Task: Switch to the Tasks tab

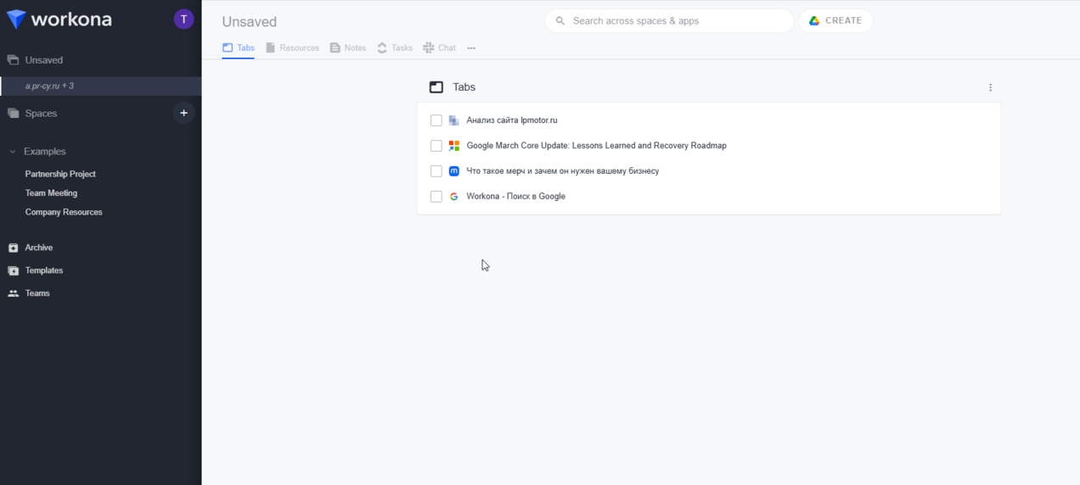Action: pyautogui.click(x=395, y=48)
